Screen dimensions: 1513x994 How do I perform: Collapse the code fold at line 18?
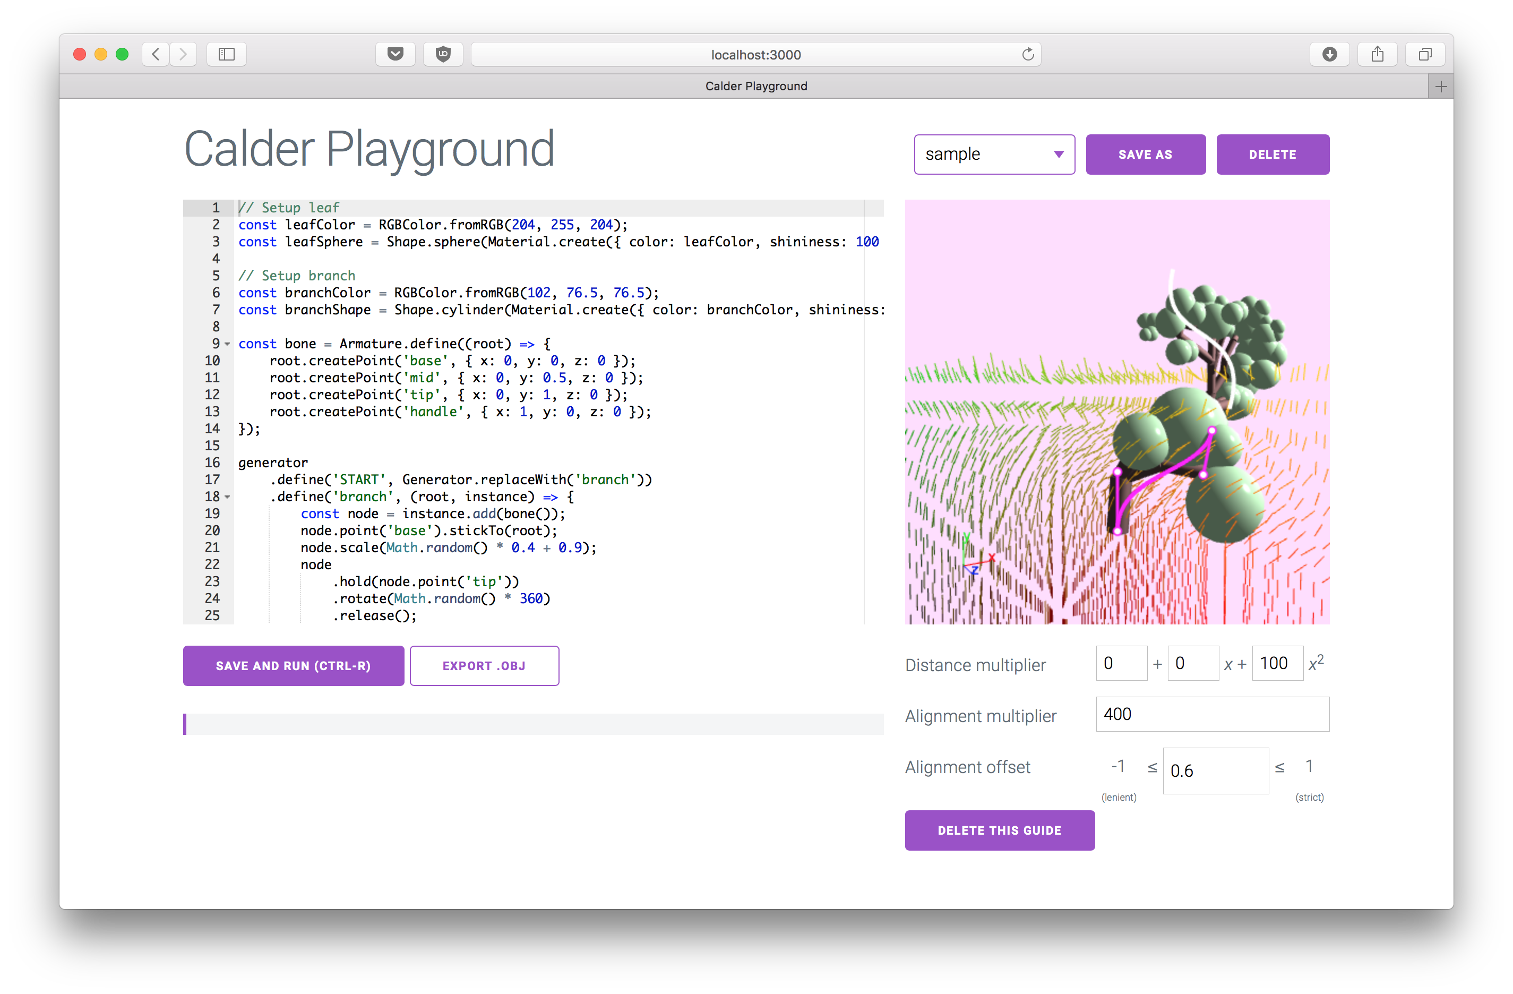pyautogui.click(x=228, y=496)
